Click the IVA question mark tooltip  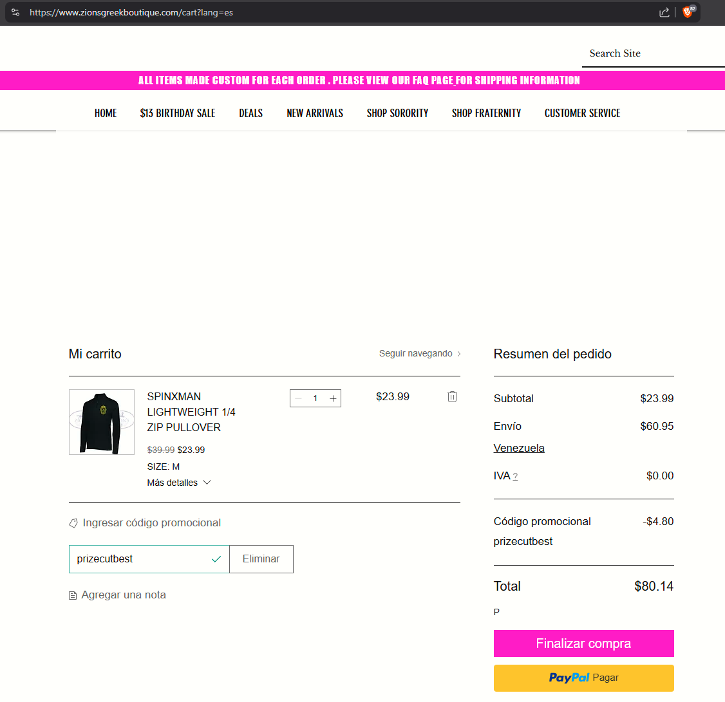(x=515, y=477)
